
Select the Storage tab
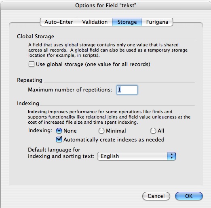(x=127, y=22)
